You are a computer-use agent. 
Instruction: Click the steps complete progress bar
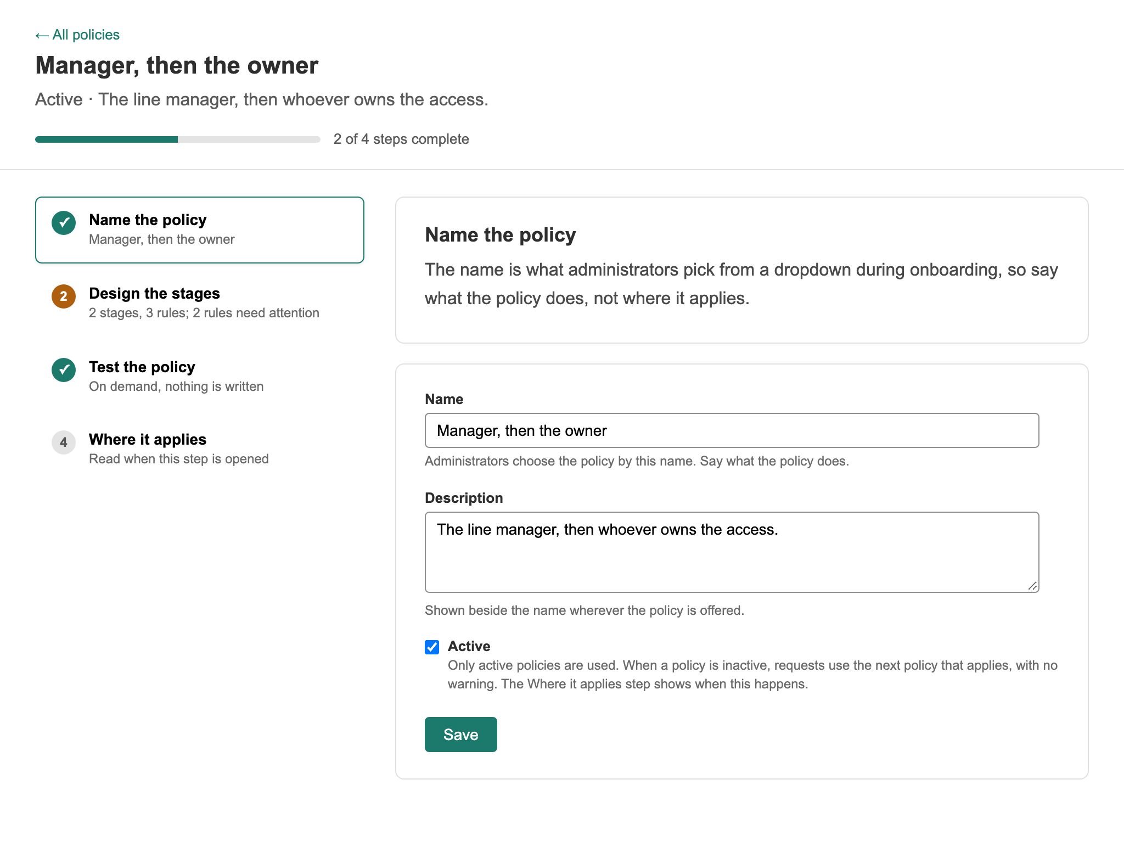click(x=178, y=139)
